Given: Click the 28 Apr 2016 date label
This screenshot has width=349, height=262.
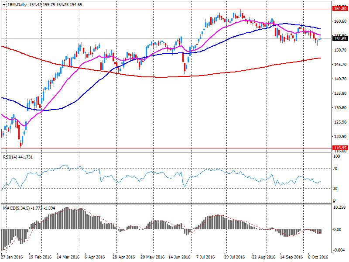Looking at the screenshot, I should tap(124, 257).
